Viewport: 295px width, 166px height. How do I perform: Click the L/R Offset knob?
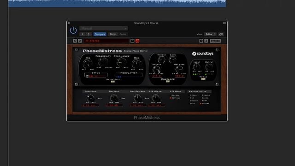pos(156,98)
